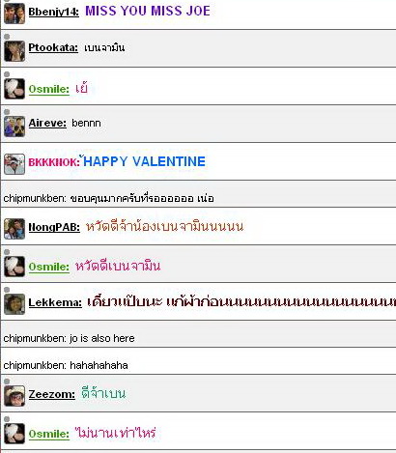Open Zeezom's avatar thumbnail
Screen dimensions: 396x453
pyautogui.click(x=14, y=396)
